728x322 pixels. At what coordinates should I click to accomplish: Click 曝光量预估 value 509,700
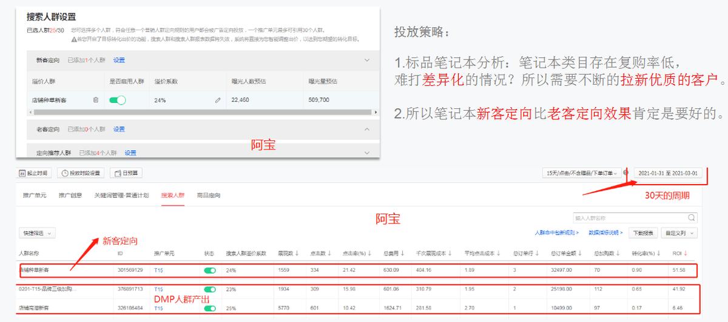pos(319,100)
